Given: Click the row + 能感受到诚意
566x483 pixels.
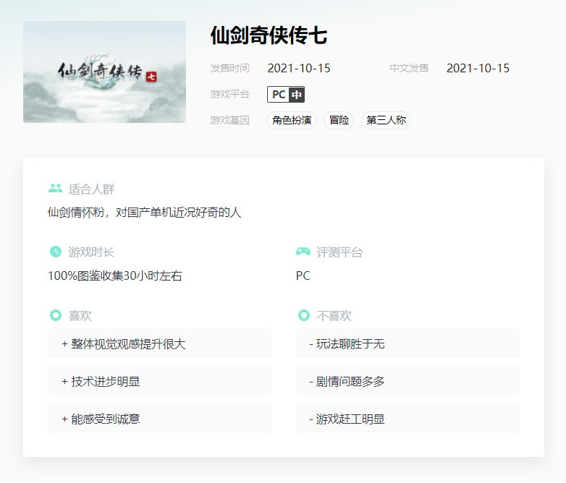Looking at the screenshot, I should pyautogui.click(x=159, y=419).
